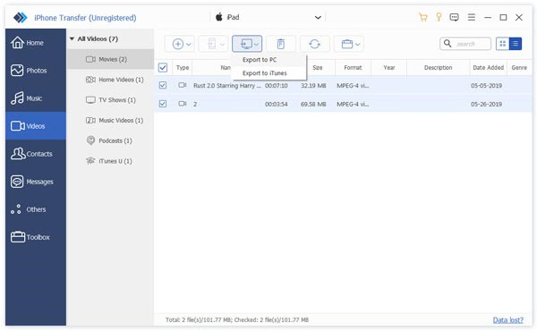Image resolution: width=537 pixels, height=331 pixels.
Task: Expand the export-to-device dropdown arrow
Action: pos(222,44)
